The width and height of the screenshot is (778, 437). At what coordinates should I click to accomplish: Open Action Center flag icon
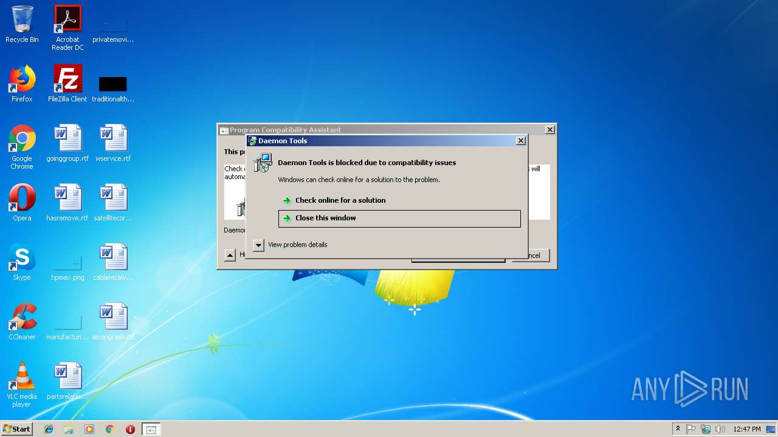click(x=691, y=429)
